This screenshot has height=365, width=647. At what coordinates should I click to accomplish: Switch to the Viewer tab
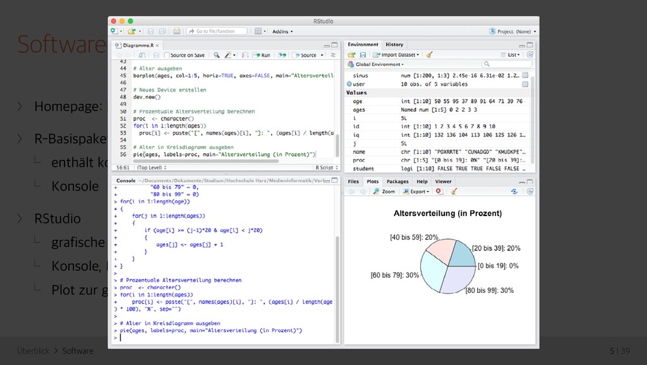click(x=443, y=181)
